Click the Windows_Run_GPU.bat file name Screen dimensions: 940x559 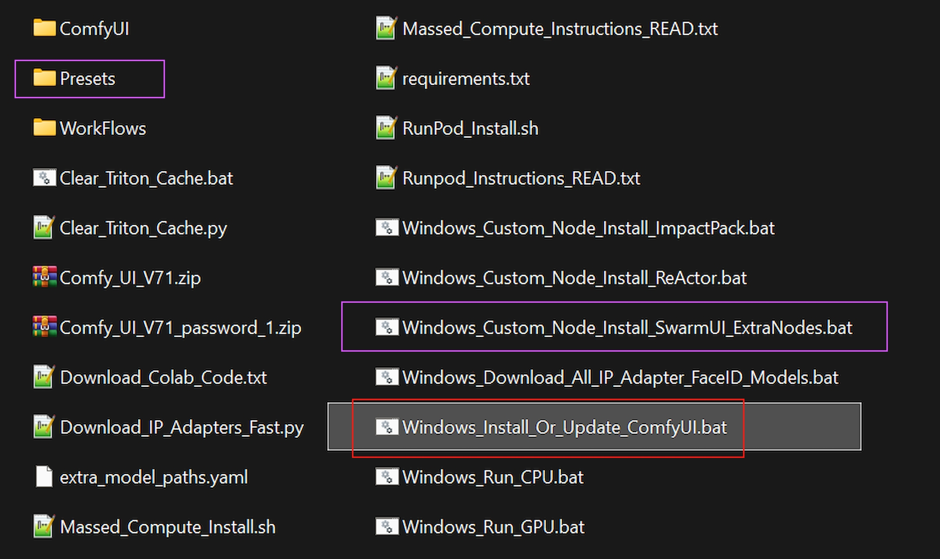[493, 528]
